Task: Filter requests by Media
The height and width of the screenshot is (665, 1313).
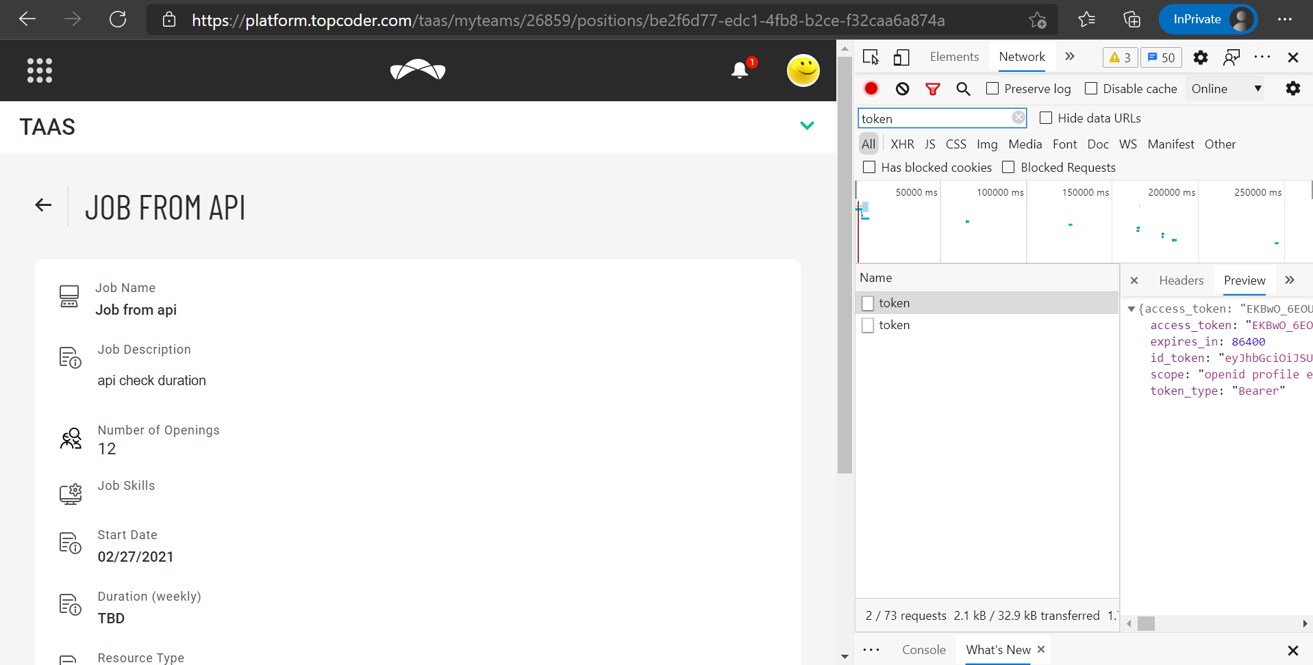Action: pyautogui.click(x=1025, y=144)
